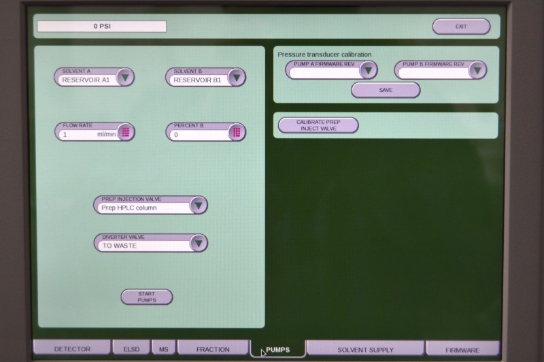
Task: Open the Prep Injection Valve dropdown
Action: point(198,205)
